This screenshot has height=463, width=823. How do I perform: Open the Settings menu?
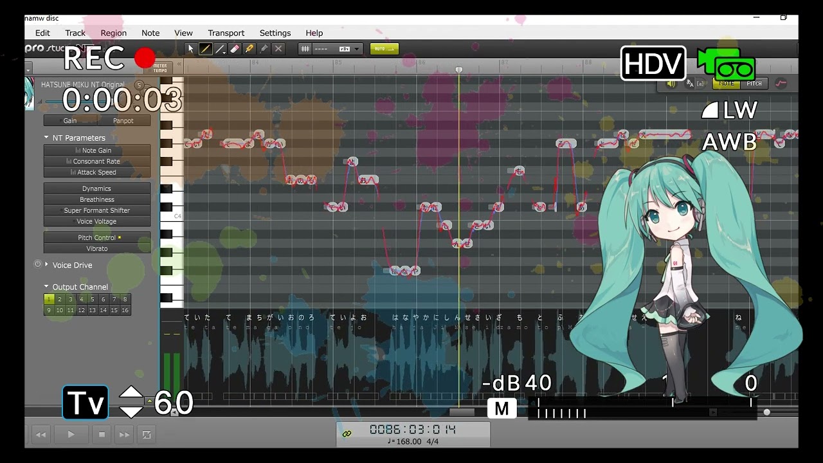tap(275, 33)
